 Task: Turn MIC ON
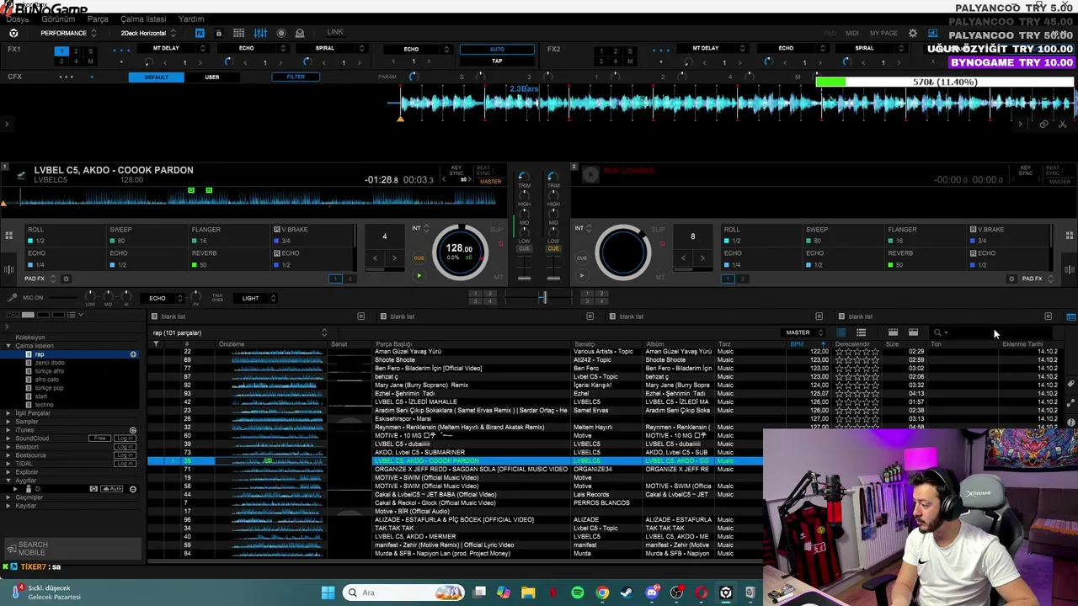click(x=33, y=298)
